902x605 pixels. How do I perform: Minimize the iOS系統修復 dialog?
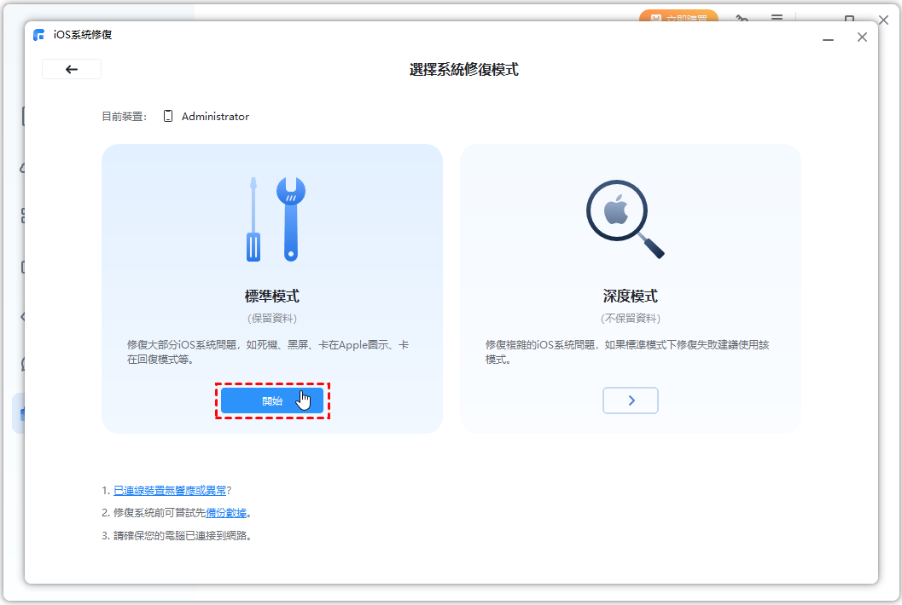(829, 37)
